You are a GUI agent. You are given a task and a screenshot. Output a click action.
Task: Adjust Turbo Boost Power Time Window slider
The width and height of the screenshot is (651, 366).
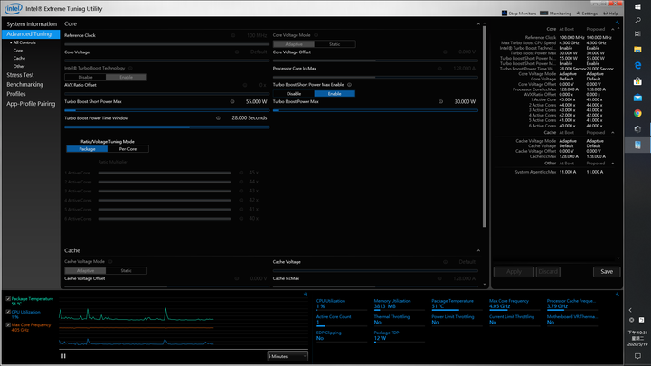coord(167,127)
